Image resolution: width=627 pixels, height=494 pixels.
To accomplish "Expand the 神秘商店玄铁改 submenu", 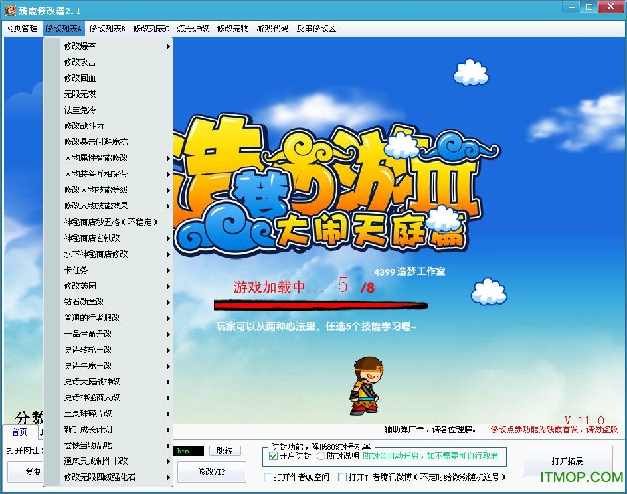I will coord(108,238).
